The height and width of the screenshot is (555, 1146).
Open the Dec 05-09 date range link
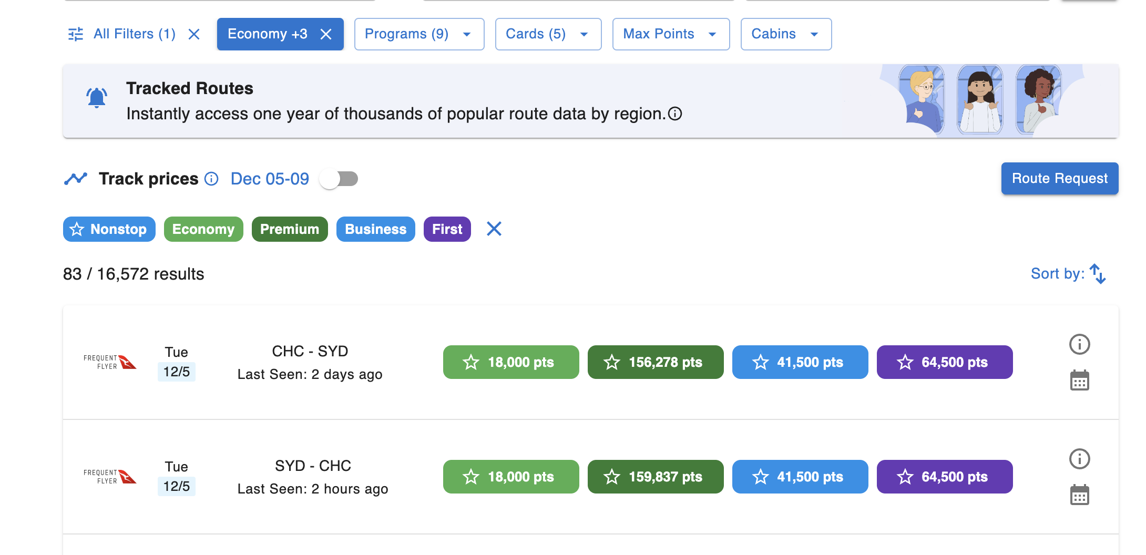(x=269, y=179)
